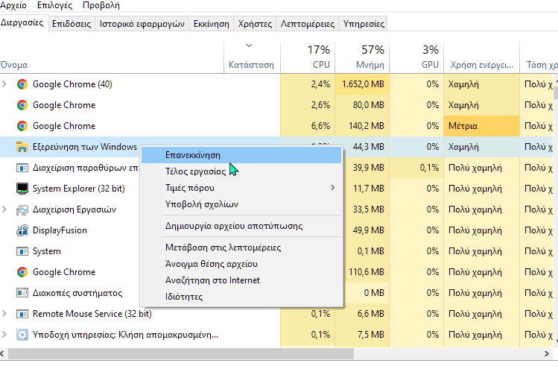
Task: Select the System Explorer (32 bit) process name
Action: point(79,189)
